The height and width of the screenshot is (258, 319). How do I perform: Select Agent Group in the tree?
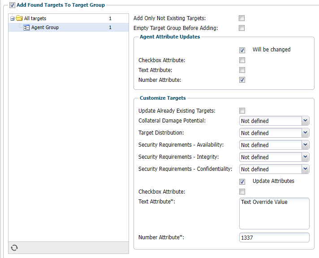[x=45, y=27]
